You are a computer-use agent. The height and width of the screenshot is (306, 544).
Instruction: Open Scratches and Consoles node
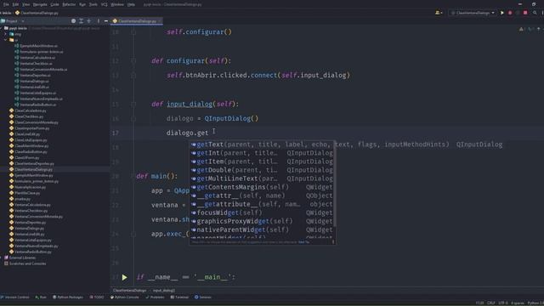pyautogui.click(x=27, y=263)
